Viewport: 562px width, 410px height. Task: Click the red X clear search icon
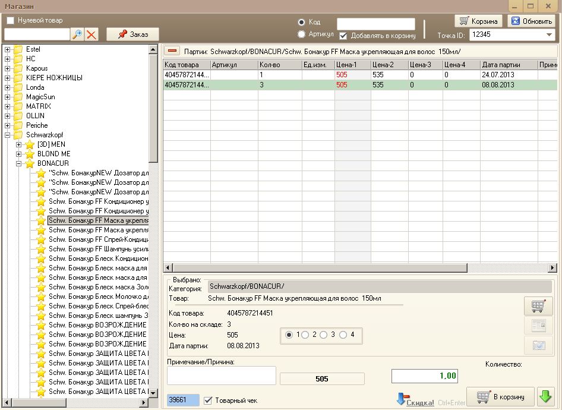(91, 34)
